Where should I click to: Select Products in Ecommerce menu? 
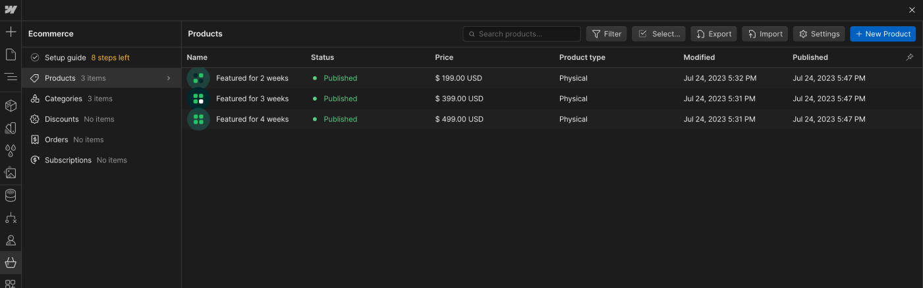[x=101, y=78]
